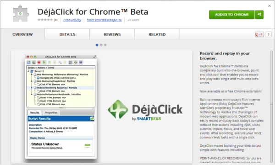Collapse the [Script 1] tree node
The width and height of the screenshot is (275, 165).
28,71
